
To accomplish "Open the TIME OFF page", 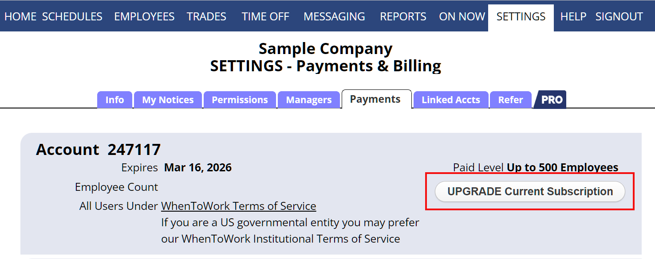I will [265, 17].
